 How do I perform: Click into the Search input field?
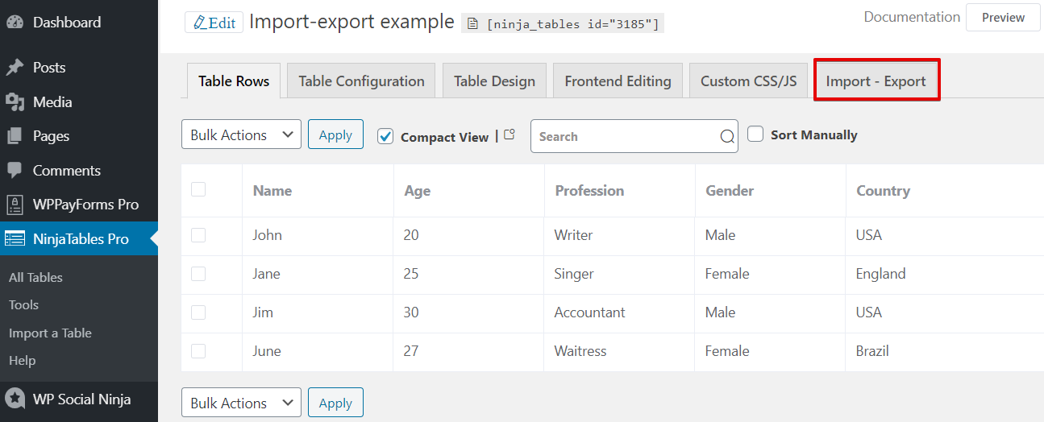pyautogui.click(x=625, y=137)
